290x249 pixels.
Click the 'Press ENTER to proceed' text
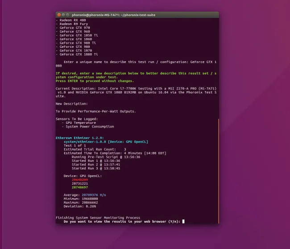pos(94,81)
